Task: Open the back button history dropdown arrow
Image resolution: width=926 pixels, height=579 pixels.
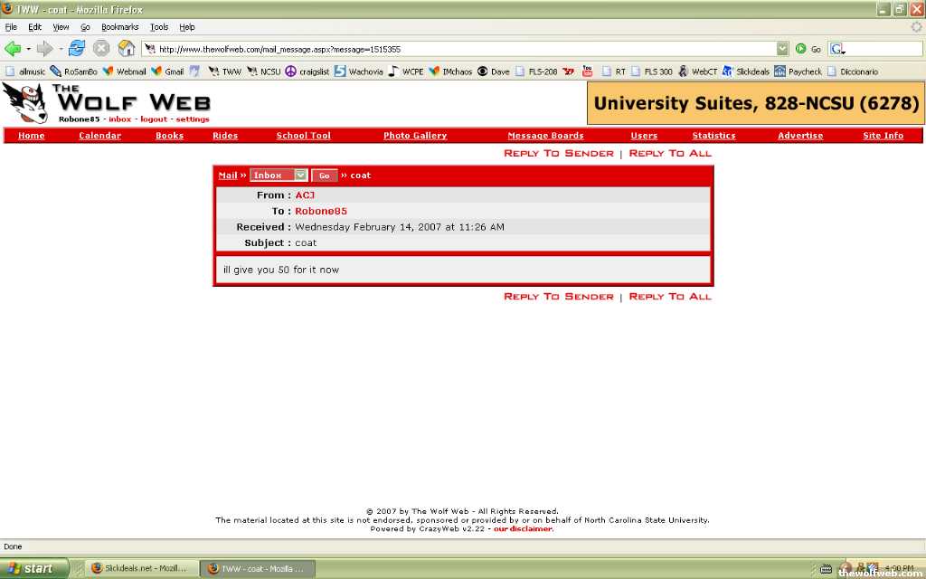Action: click(29, 49)
